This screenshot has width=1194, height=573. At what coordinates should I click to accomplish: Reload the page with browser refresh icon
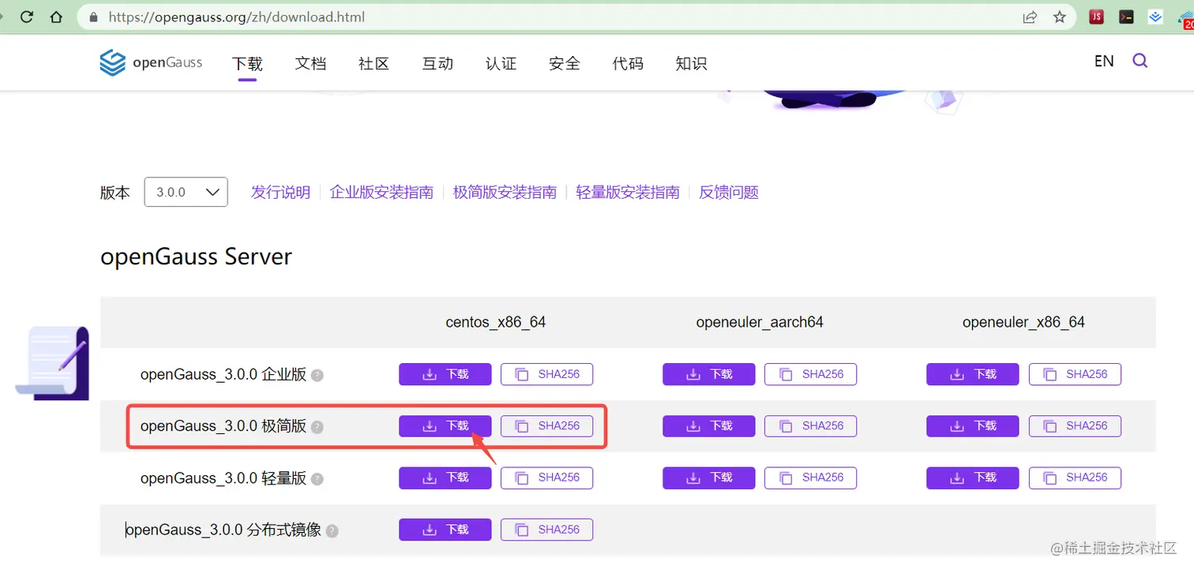[x=27, y=17]
